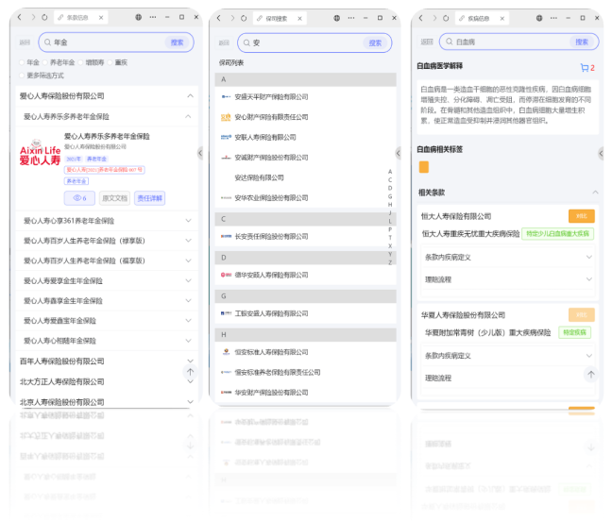Click forward arrow in the 条款信息 window

click(33, 17)
